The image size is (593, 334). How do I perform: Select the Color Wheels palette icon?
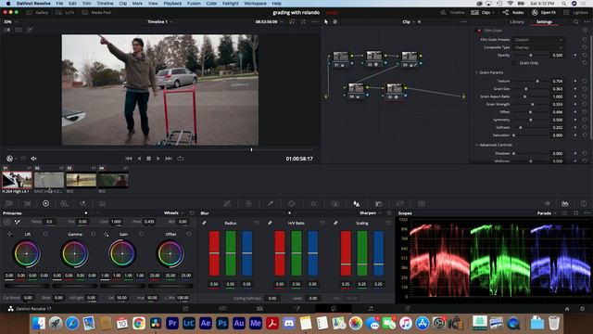[45, 203]
